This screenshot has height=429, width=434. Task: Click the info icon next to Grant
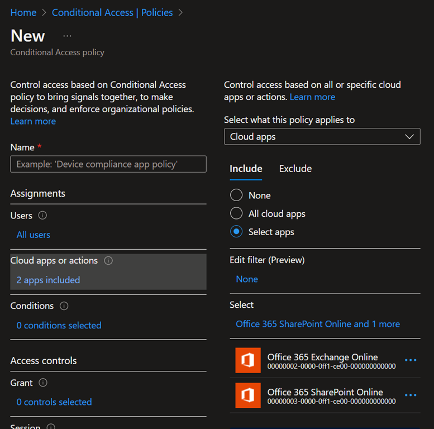(x=43, y=383)
